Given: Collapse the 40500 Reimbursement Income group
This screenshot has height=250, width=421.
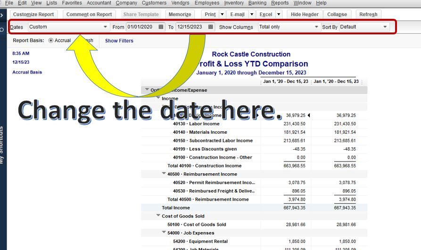Looking at the screenshot, I should [164, 173].
